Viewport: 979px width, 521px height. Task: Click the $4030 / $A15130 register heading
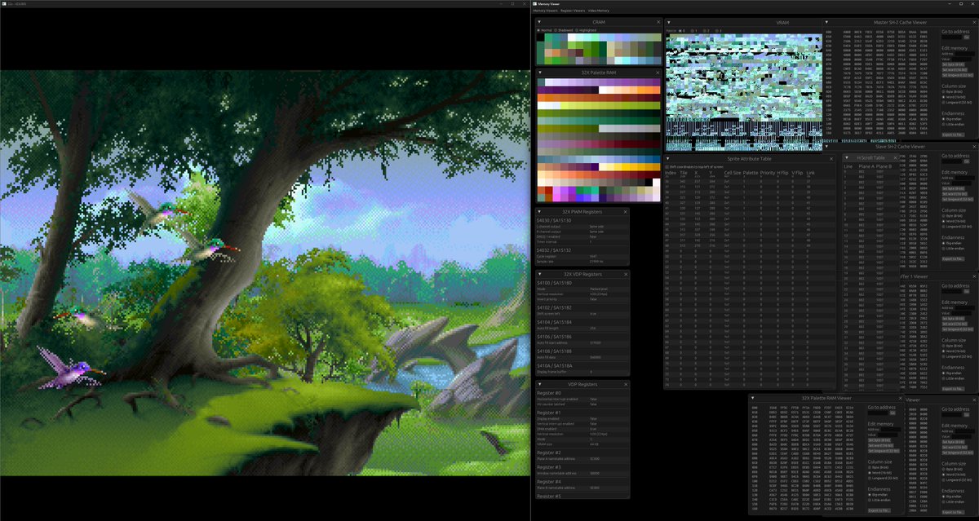coord(553,221)
